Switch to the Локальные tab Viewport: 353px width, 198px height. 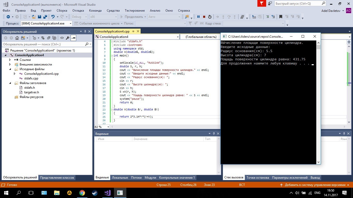click(120, 178)
